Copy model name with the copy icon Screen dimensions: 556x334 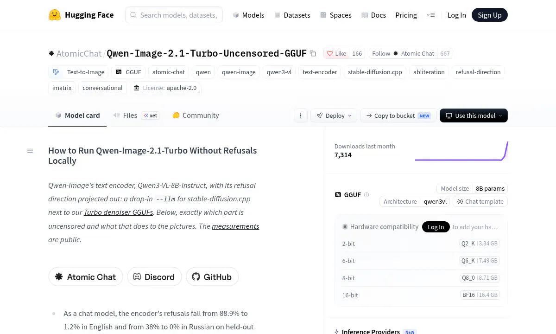(x=313, y=54)
